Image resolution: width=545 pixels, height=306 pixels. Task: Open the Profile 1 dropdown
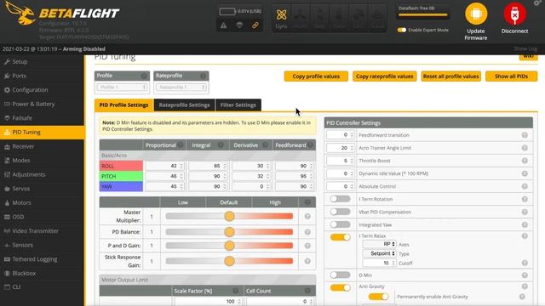(x=122, y=88)
